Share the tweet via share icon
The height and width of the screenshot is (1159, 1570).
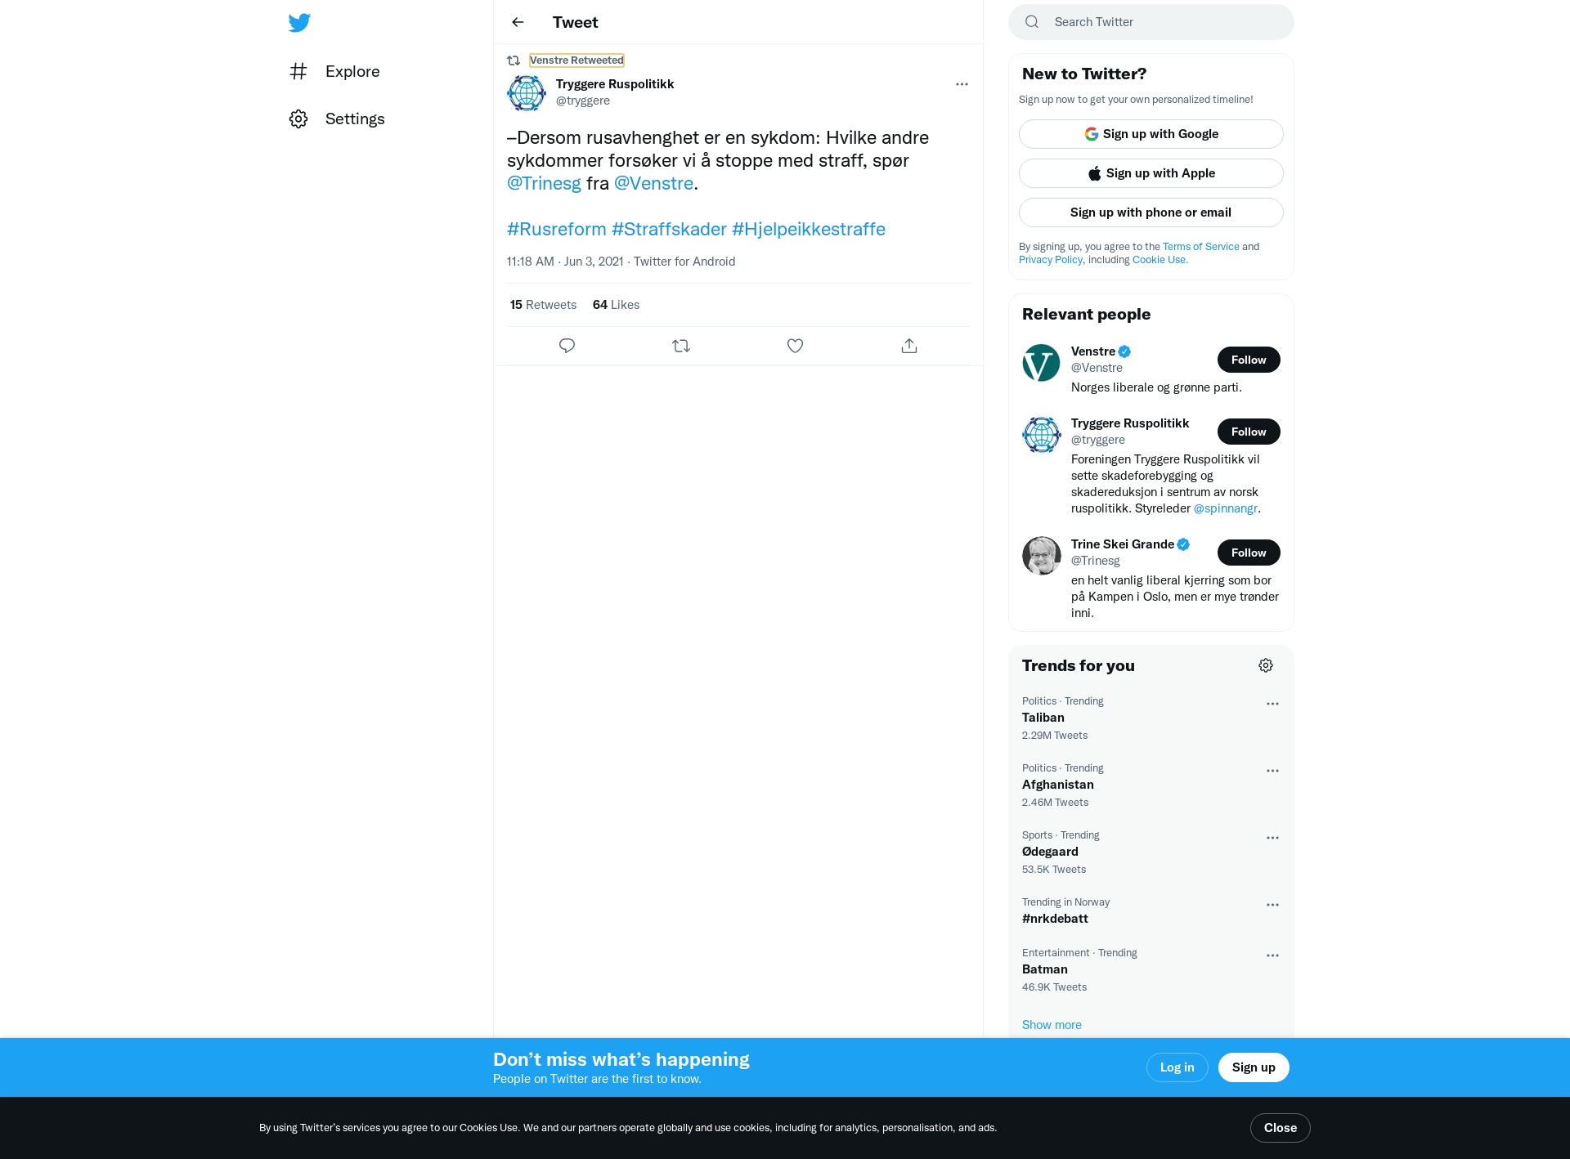click(x=909, y=346)
